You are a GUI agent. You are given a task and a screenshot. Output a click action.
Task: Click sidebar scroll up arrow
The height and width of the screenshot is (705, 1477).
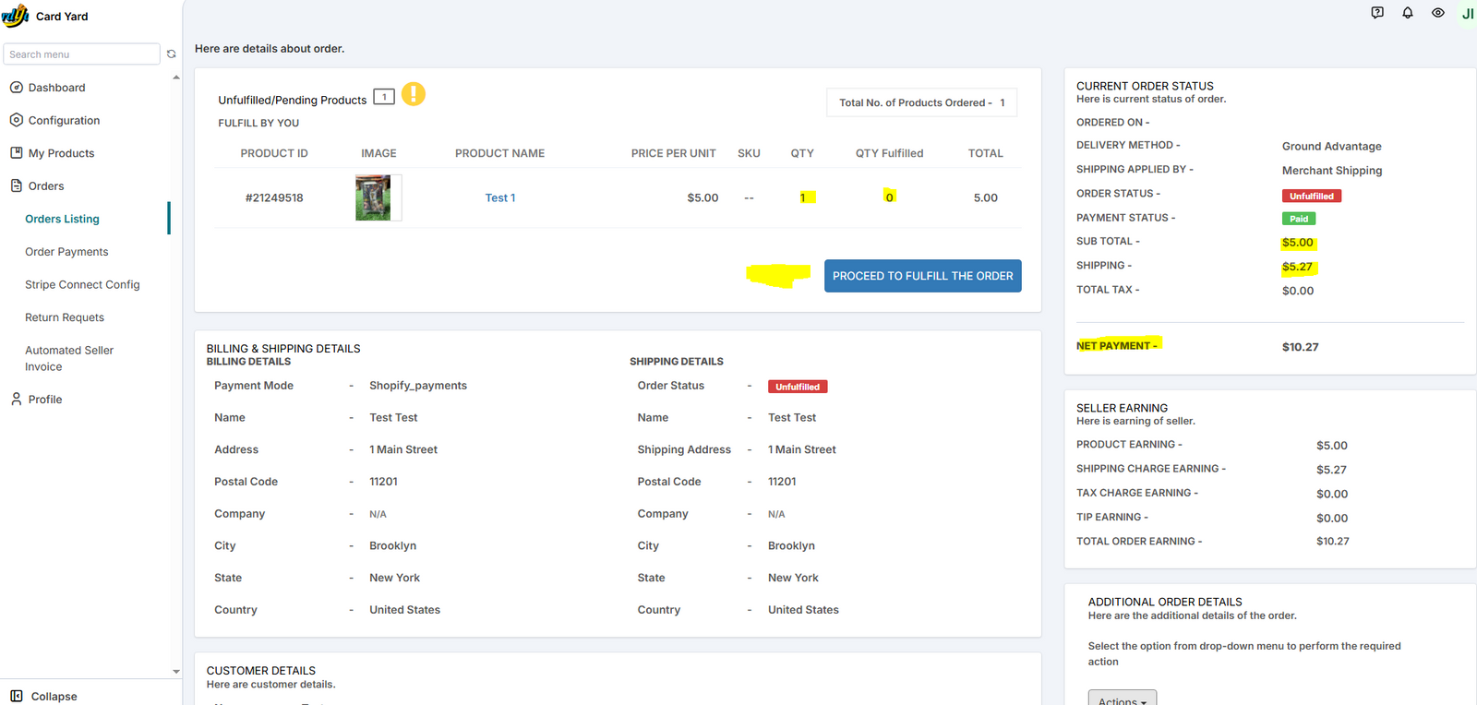tap(176, 78)
